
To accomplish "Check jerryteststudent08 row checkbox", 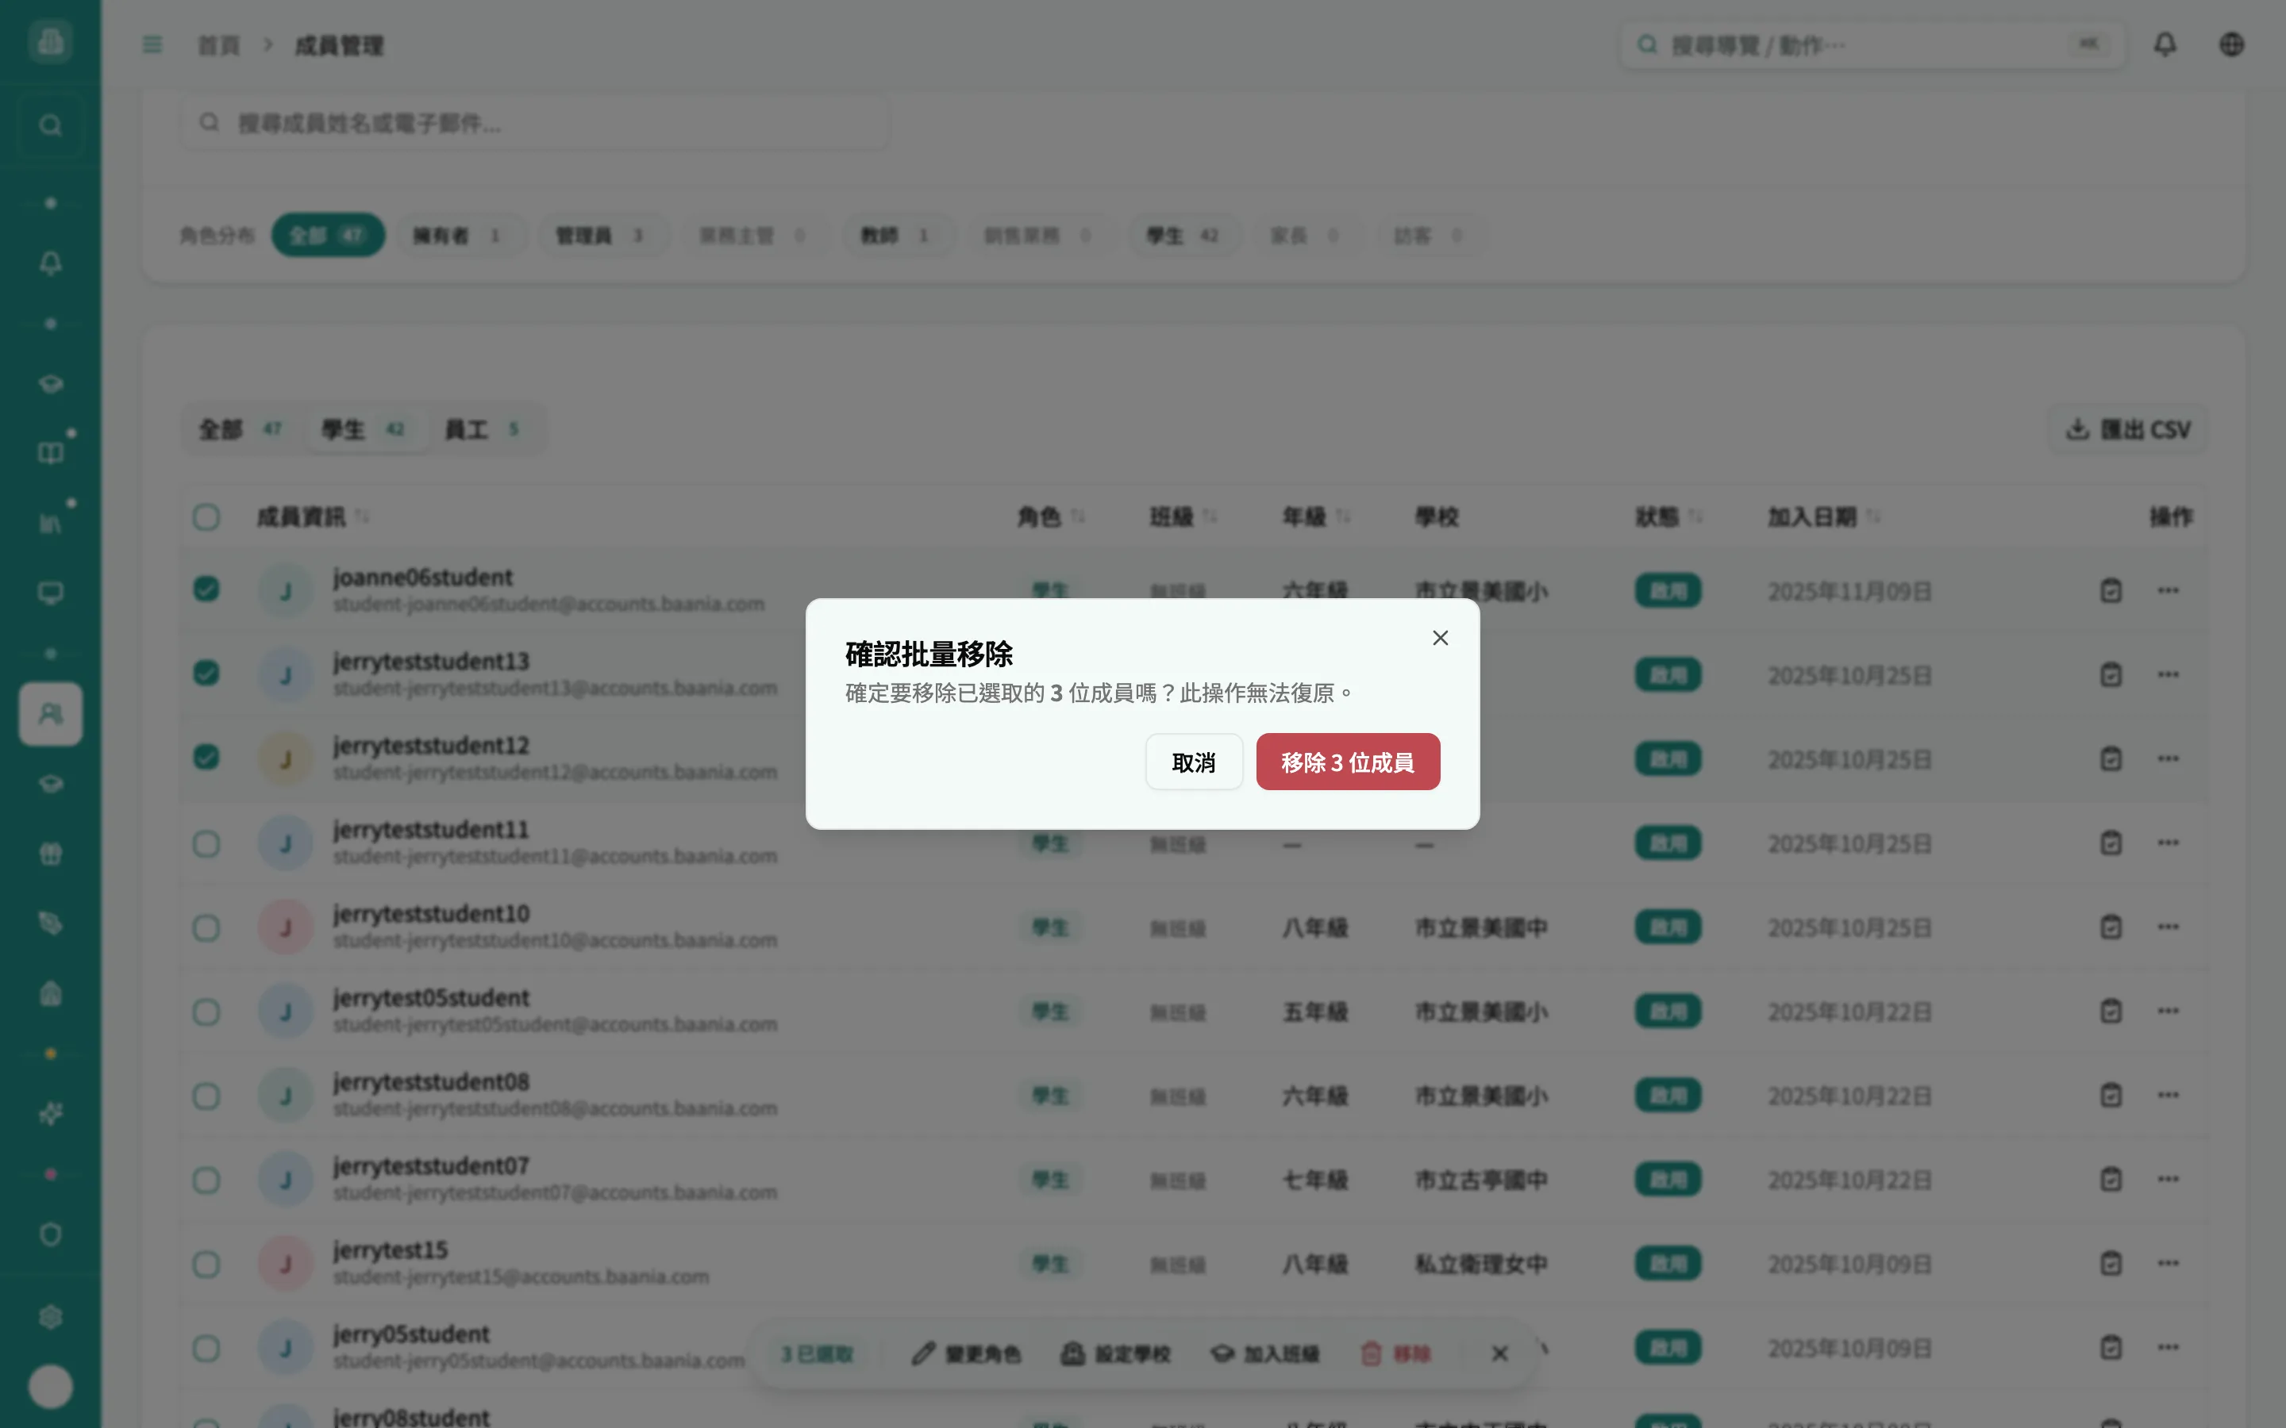I will pyautogui.click(x=206, y=1096).
